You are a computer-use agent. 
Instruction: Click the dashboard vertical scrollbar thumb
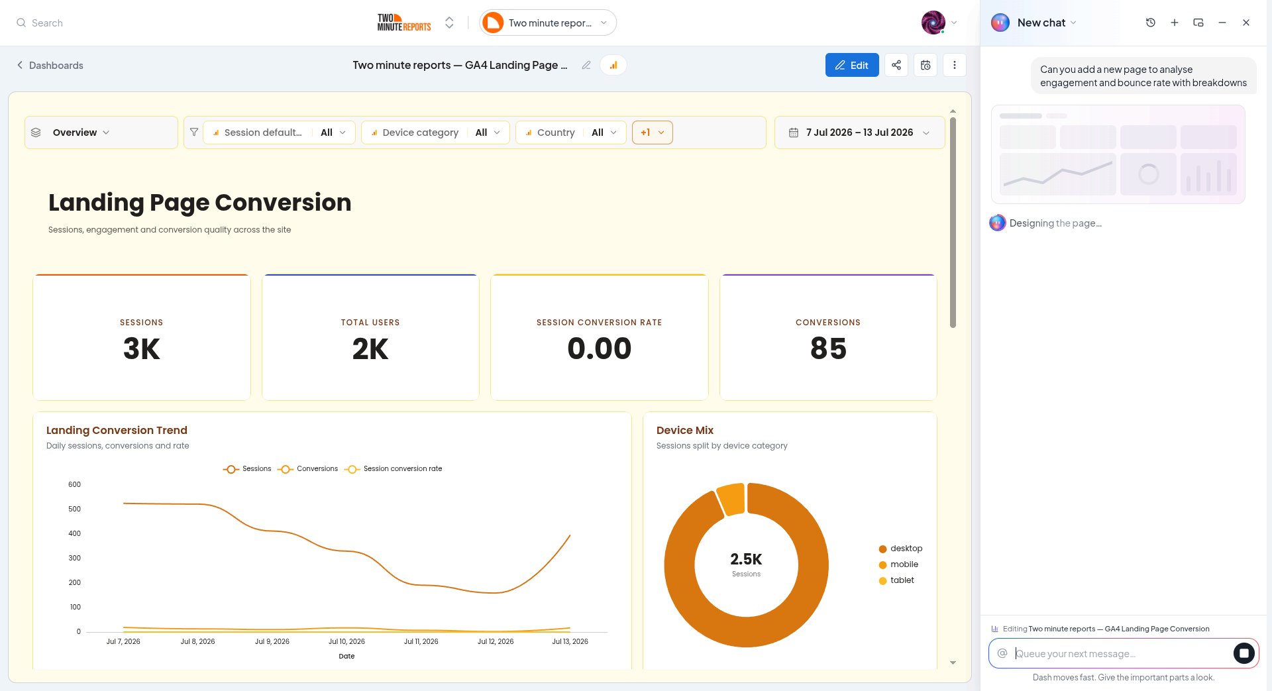coord(953,223)
